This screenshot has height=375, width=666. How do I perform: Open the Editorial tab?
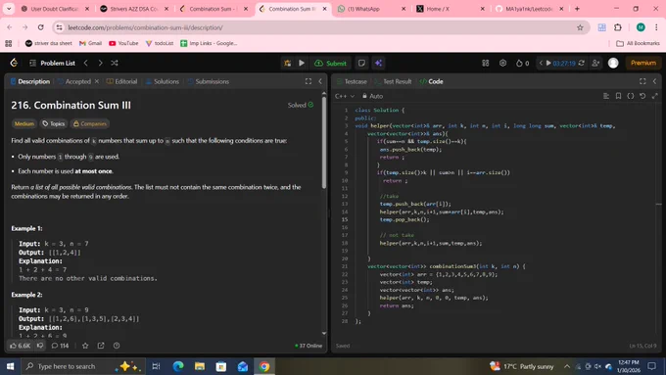[x=121, y=81]
